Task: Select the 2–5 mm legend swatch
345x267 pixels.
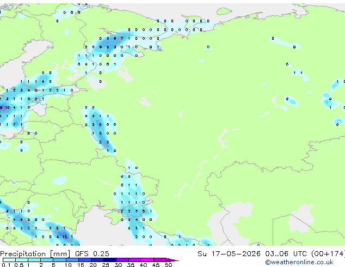Action: coord(47,260)
